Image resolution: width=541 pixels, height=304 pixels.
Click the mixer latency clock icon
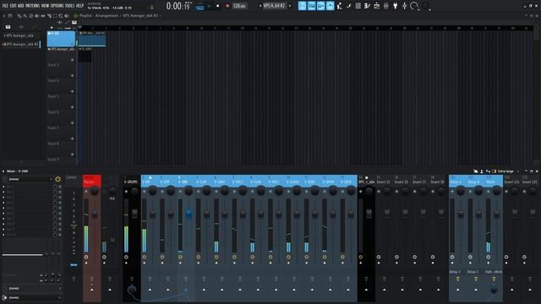[58, 179]
